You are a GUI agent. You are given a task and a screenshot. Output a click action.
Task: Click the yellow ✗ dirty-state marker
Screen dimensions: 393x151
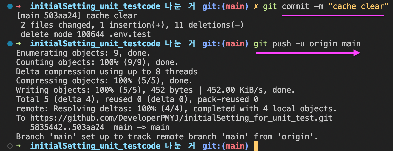click(256, 7)
